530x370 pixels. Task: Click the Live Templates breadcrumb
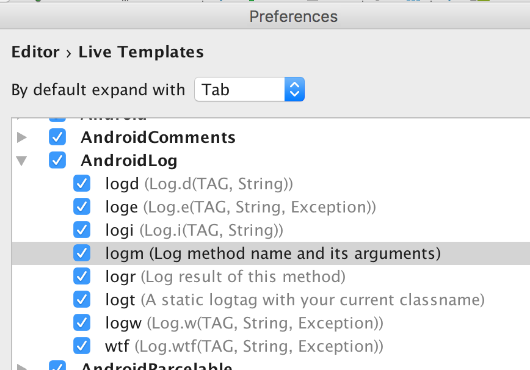click(x=141, y=52)
